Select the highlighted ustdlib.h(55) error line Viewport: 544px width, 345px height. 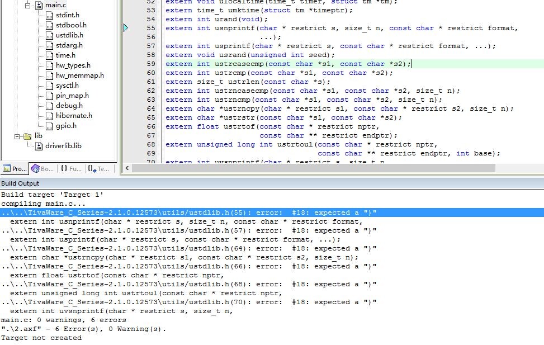click(272, 212)
